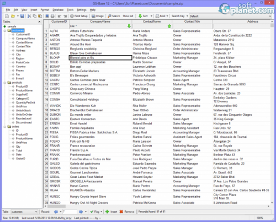Click the Mail toolbar button
The height and width of the screenshot is (222, 276).
click(160, 16)
